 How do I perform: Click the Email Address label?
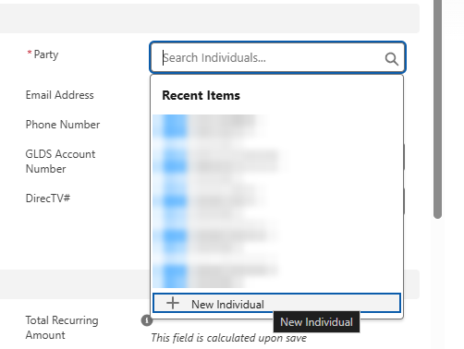coord(60,95)
